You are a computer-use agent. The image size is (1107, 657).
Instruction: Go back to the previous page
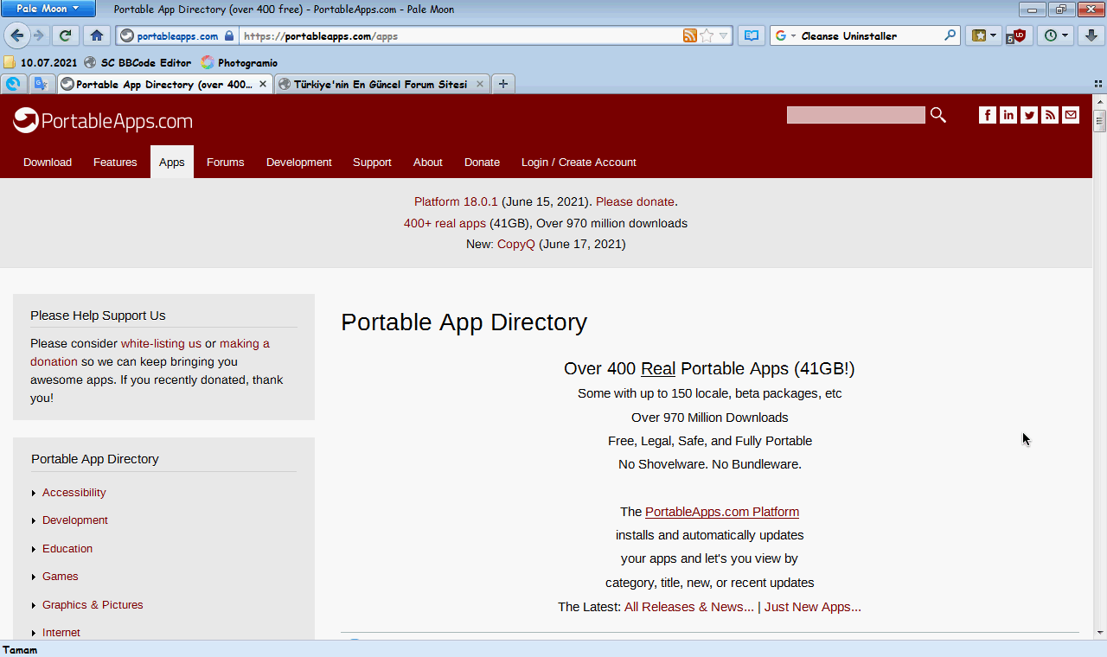pyautogui.click(x=17, y=35)
